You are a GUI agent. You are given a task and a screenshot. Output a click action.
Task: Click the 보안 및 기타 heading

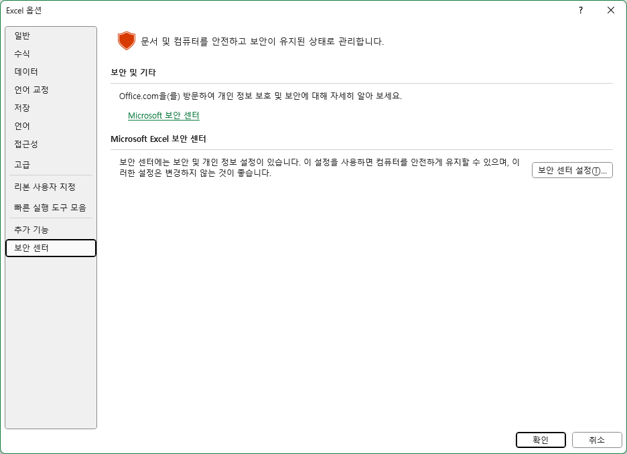click(133, 72)
